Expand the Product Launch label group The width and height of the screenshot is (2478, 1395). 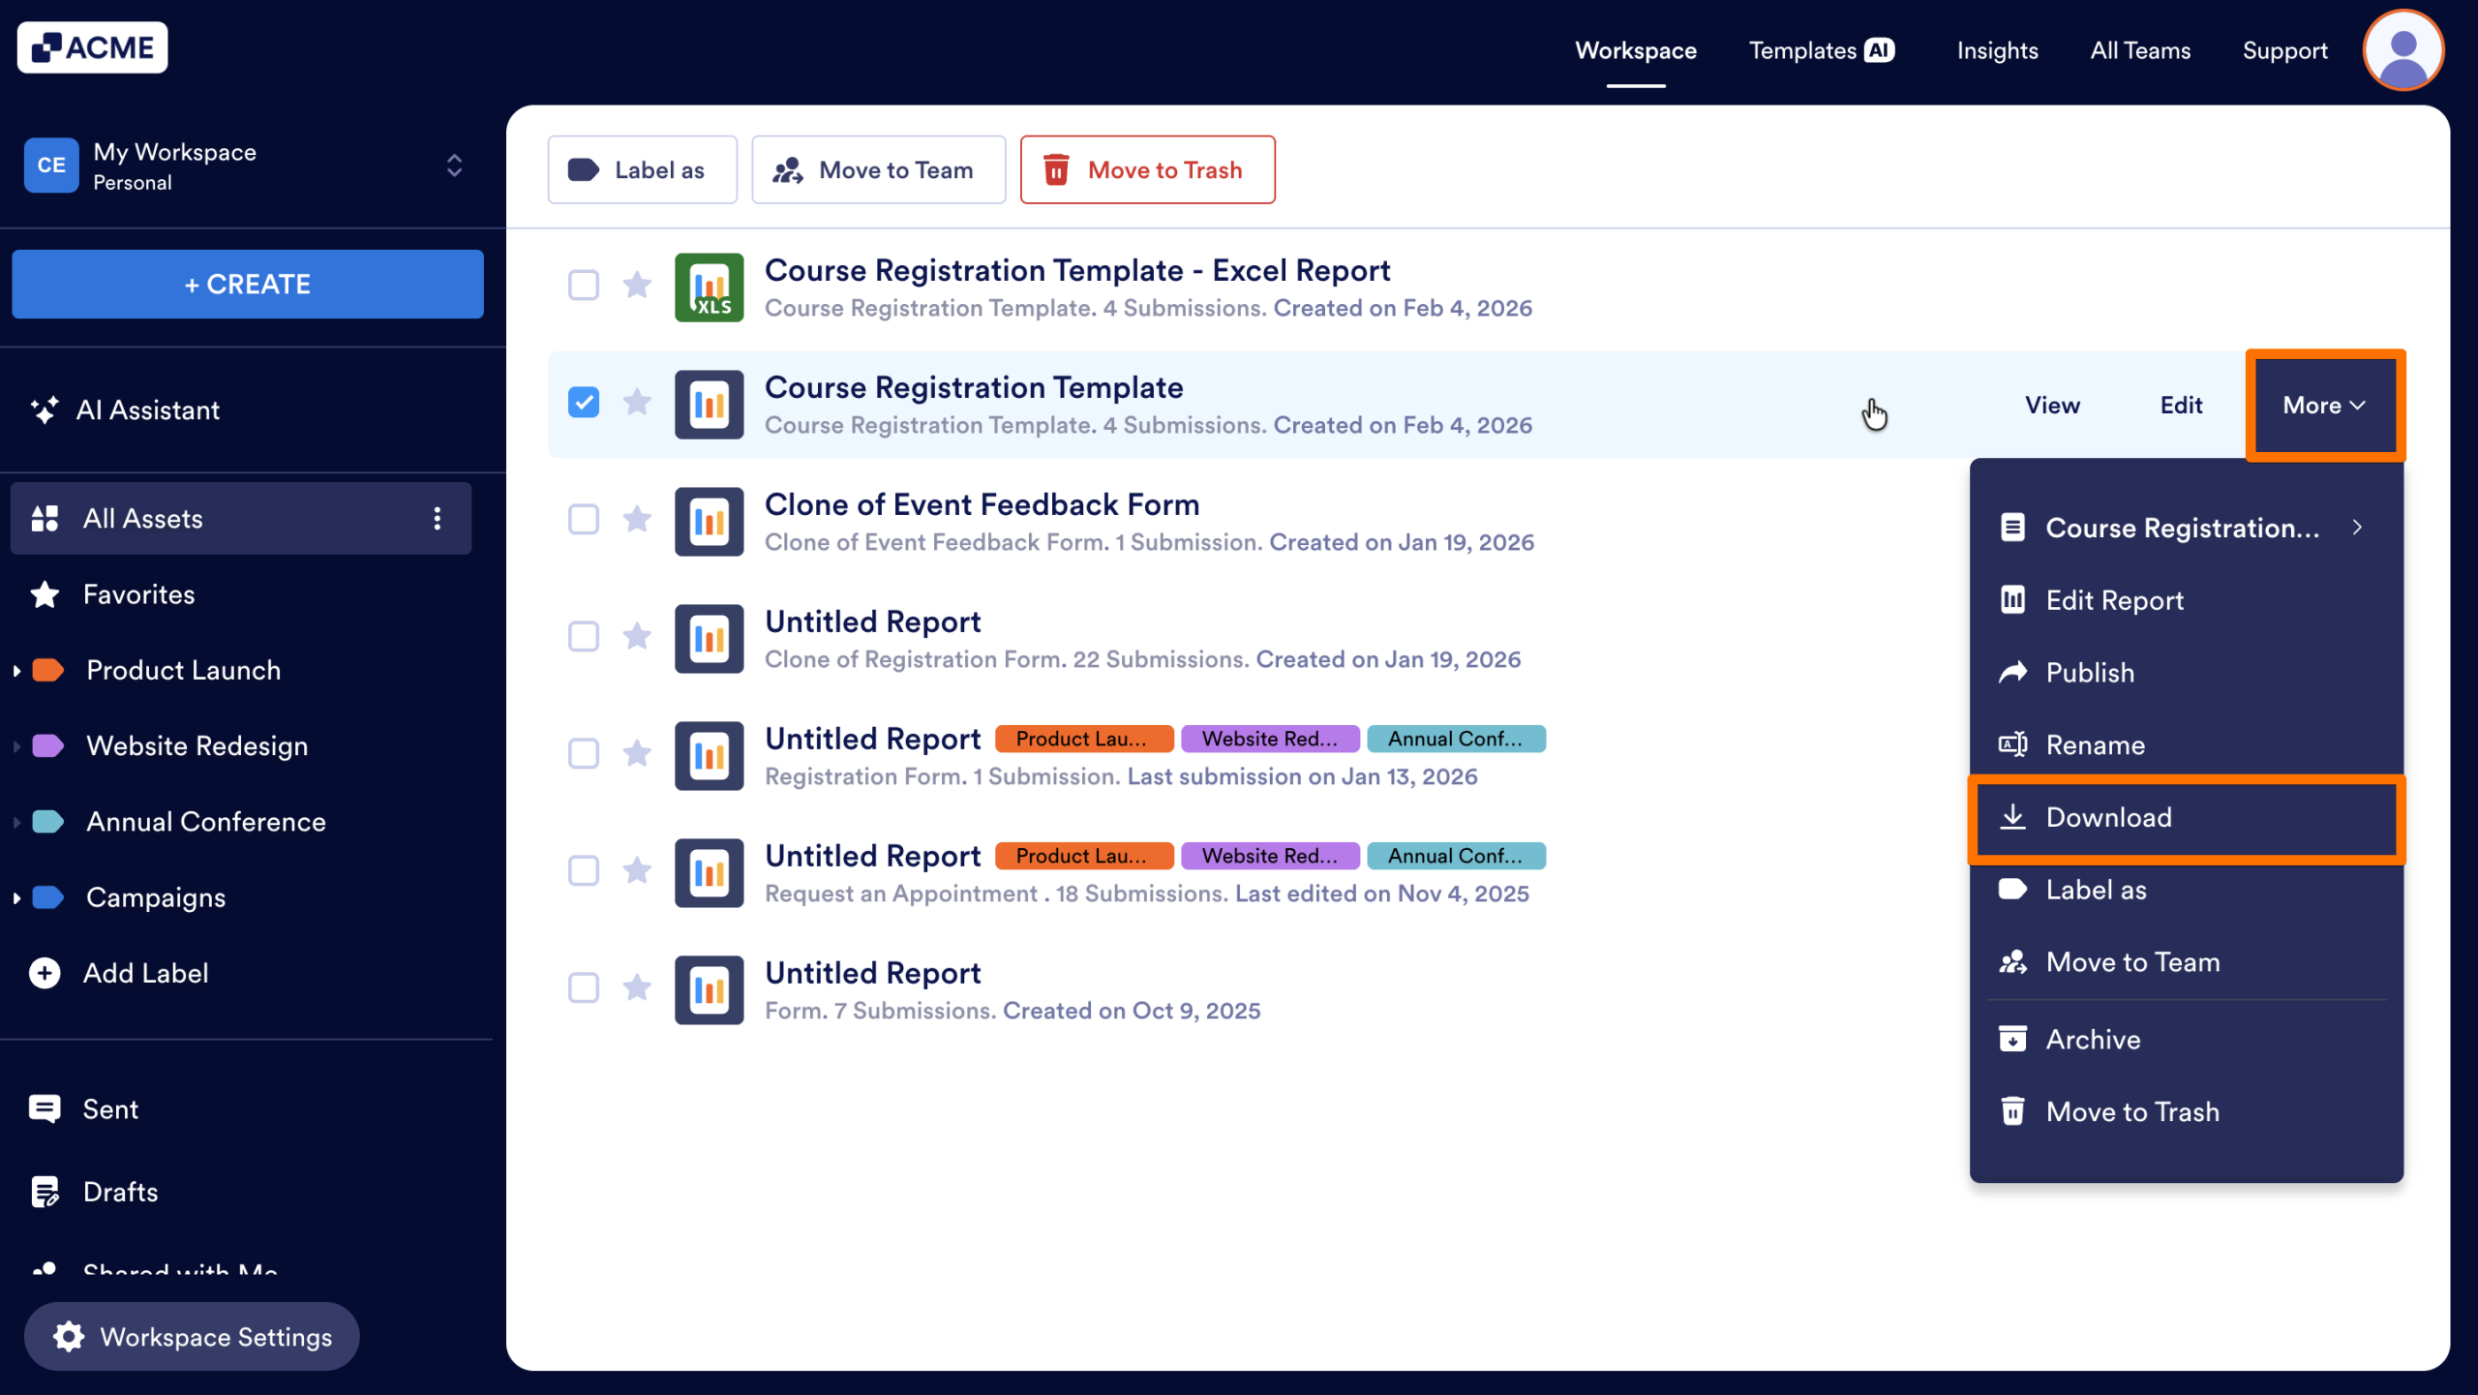[15, 670]
